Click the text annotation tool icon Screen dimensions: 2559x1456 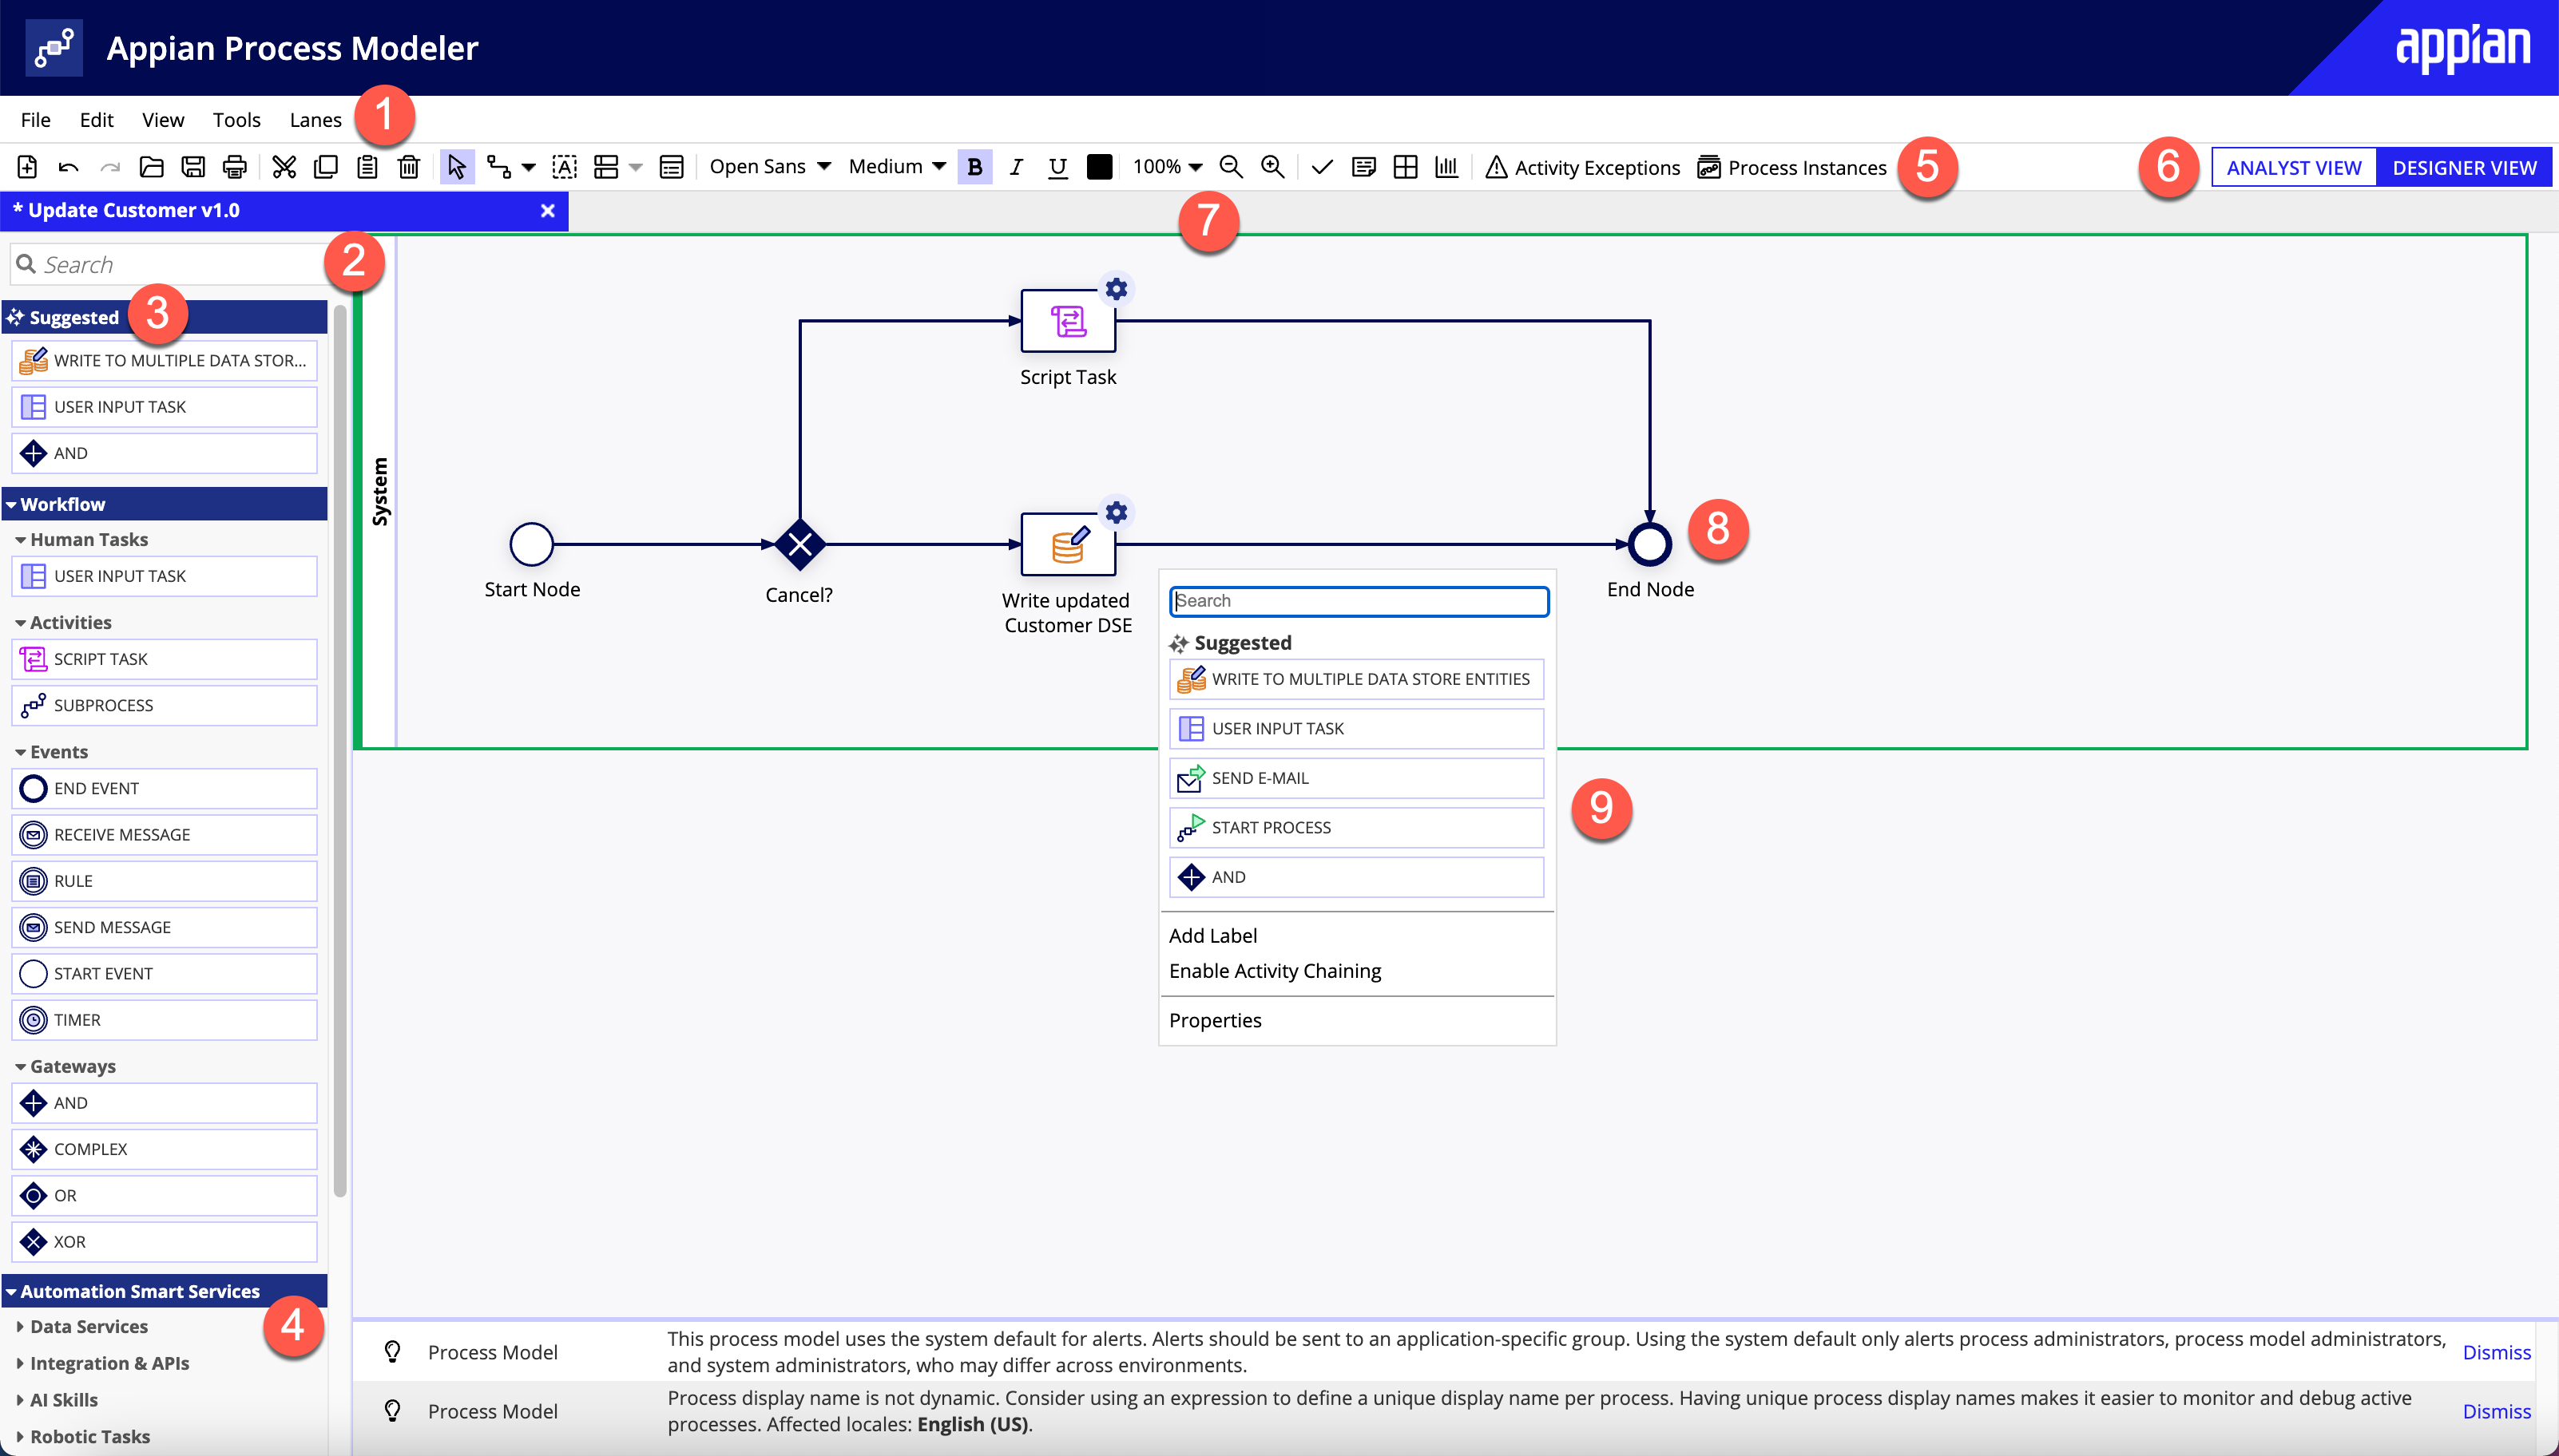(x=564, y=167)
